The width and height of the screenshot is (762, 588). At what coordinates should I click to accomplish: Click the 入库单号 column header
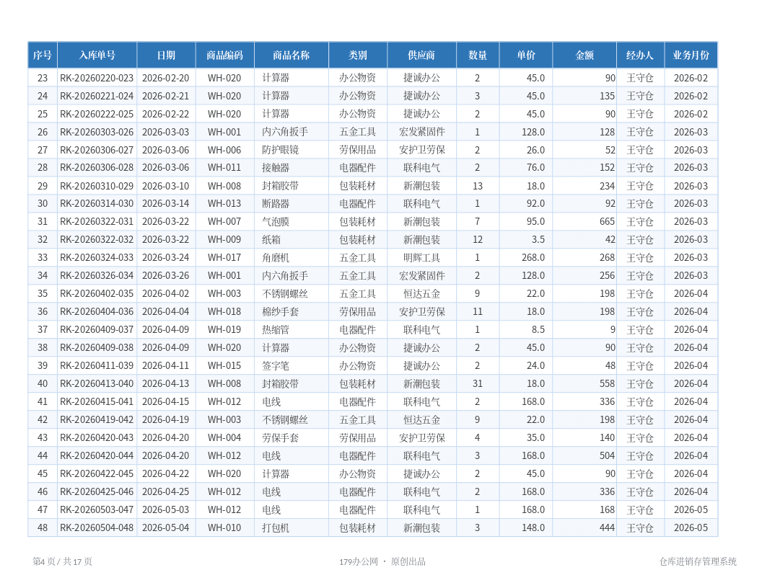[x=97, y=55]
